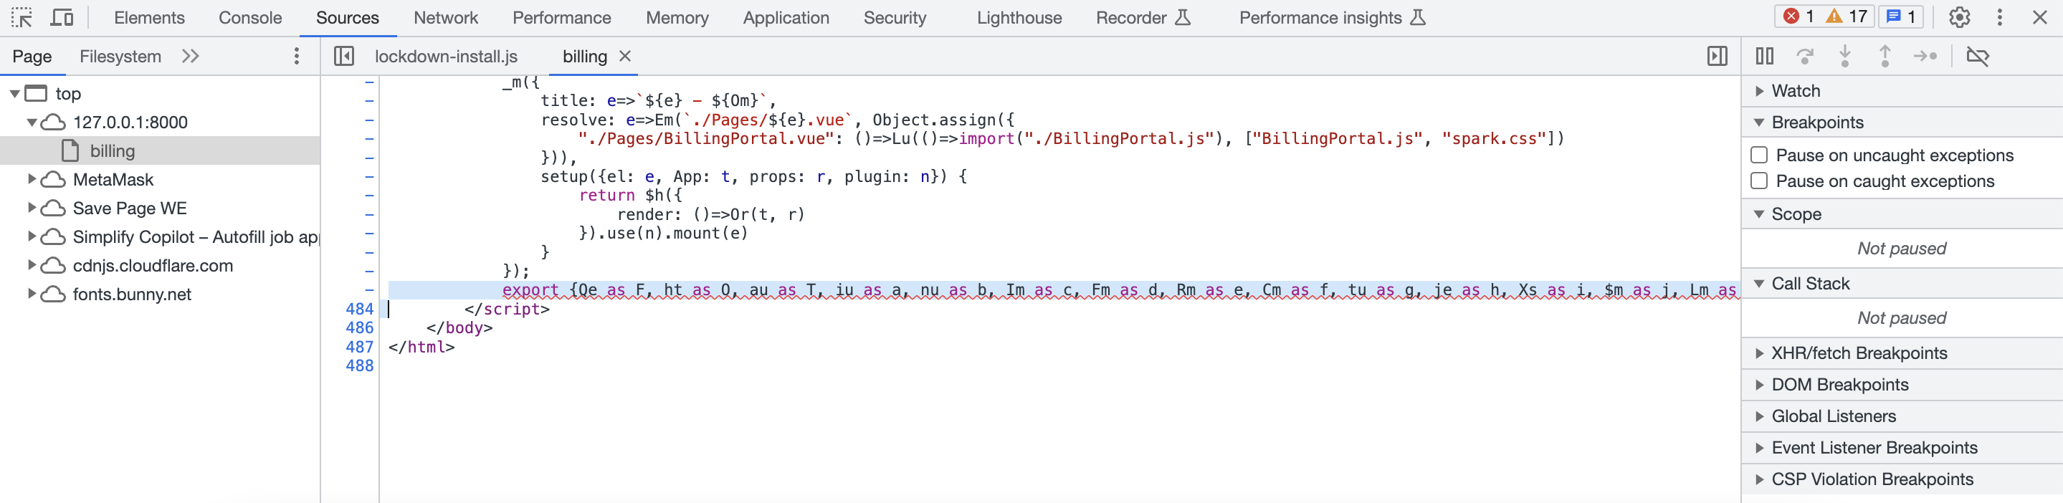Screen dimensions: 2063x503
Task: Close the DevTools panel
Action: point(2040,18)
